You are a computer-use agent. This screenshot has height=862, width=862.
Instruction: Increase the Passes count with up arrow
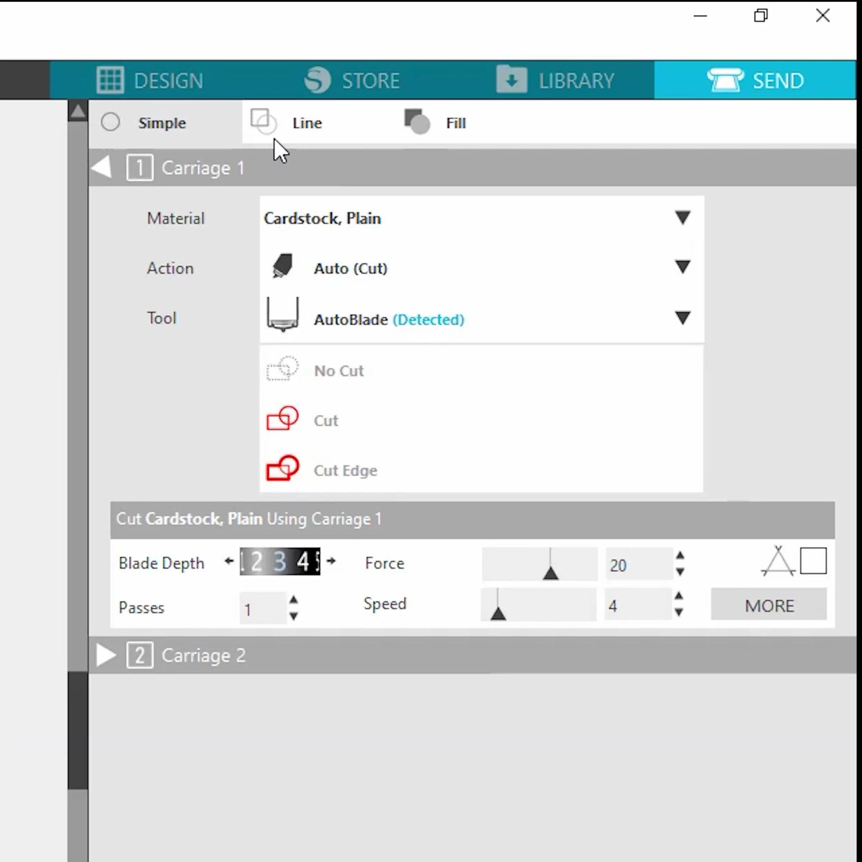click(x=294, y=600)
